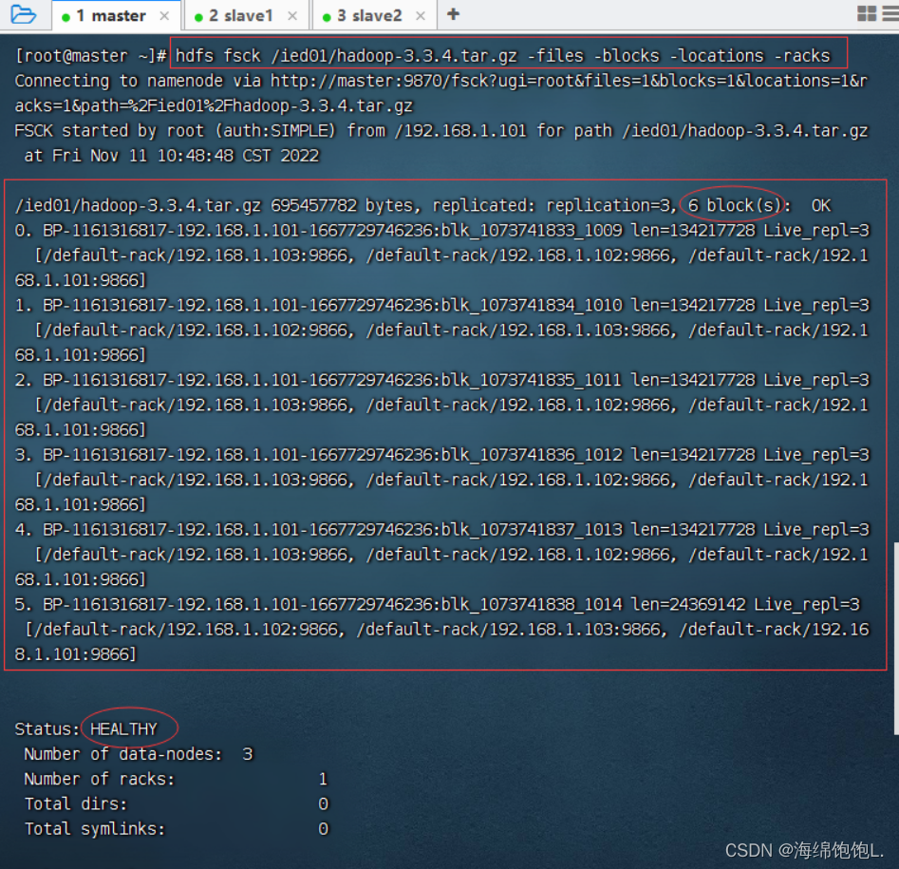Click the + icon to open a new tab
The height and width of the screenshot is (869, 899).
pyautogui.click(x=452, y=14)
